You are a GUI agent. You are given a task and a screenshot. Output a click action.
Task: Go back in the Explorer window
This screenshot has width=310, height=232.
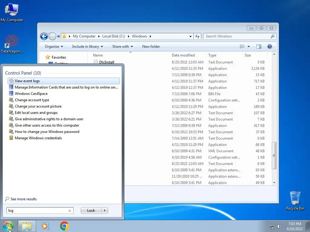click(x=44, y=36)
